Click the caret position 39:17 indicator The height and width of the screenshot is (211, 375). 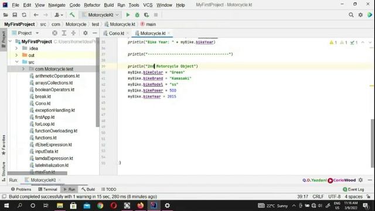302,196
